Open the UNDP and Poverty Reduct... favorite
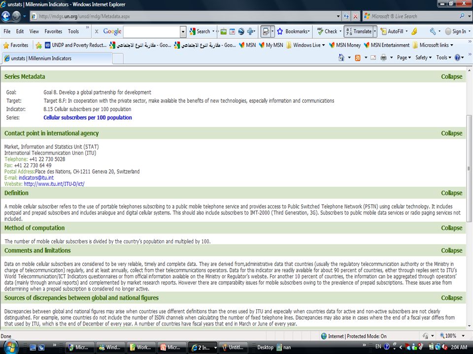This screenshot has width=473, height=354. click(75, 45)
